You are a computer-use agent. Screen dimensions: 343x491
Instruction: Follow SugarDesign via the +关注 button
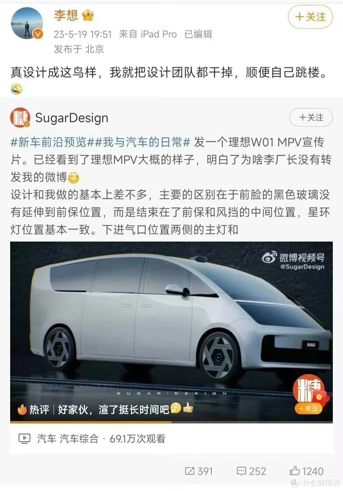[x=311, y=117]
